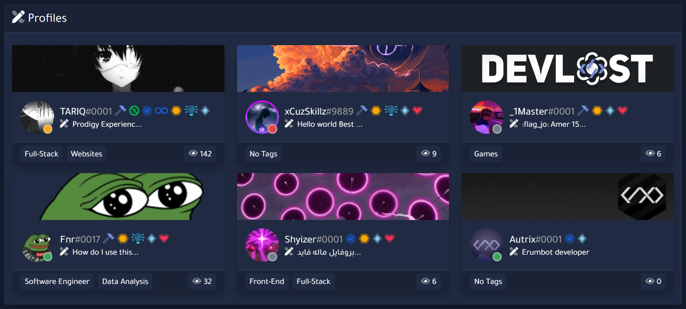Screen dimensions: 686x309
Task: Click the diamond badge next to Autrix#0001
Action: coord(582,239)
